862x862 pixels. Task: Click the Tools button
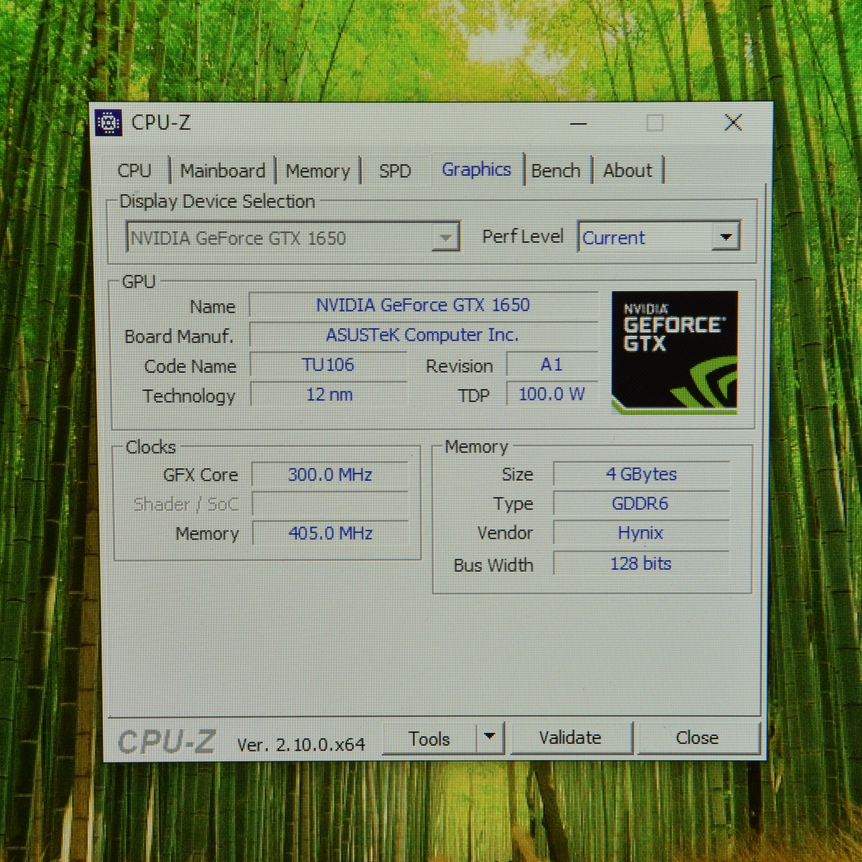pos(429,739)
